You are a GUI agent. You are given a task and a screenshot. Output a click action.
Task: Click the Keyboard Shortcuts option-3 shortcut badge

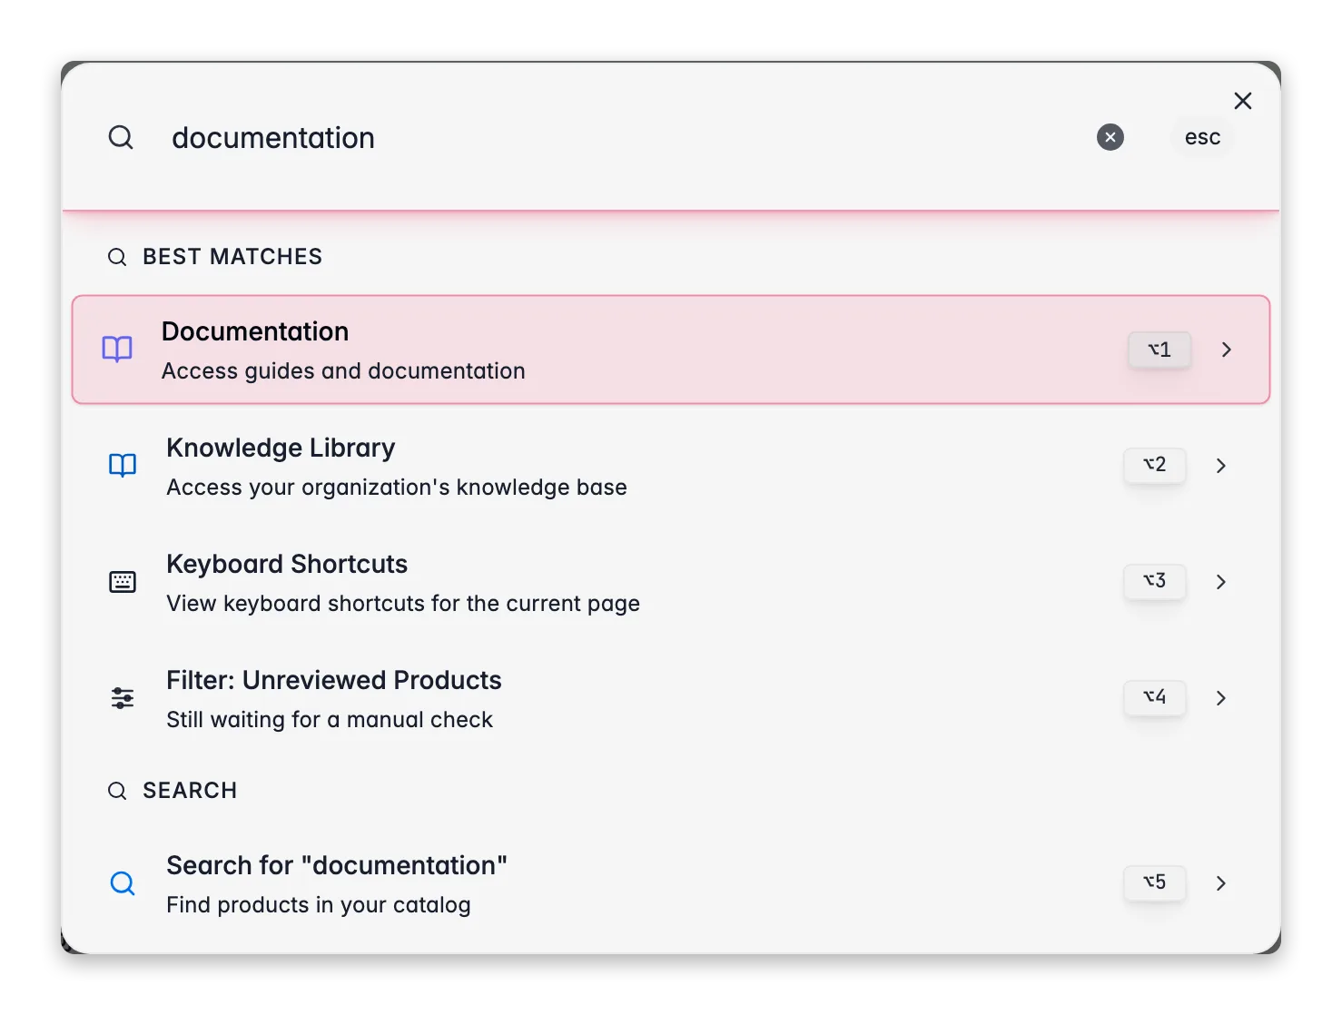[x=1154, y=581]
